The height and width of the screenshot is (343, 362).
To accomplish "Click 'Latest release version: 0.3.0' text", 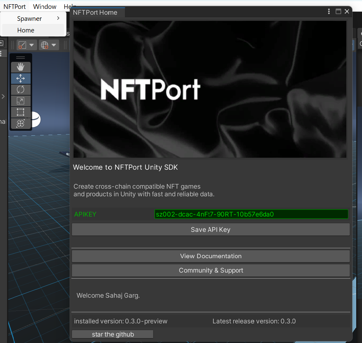I will [254, 321].
